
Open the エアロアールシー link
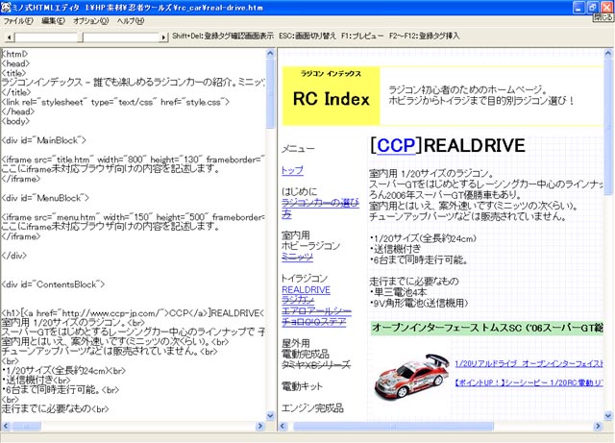coord(316,311)
